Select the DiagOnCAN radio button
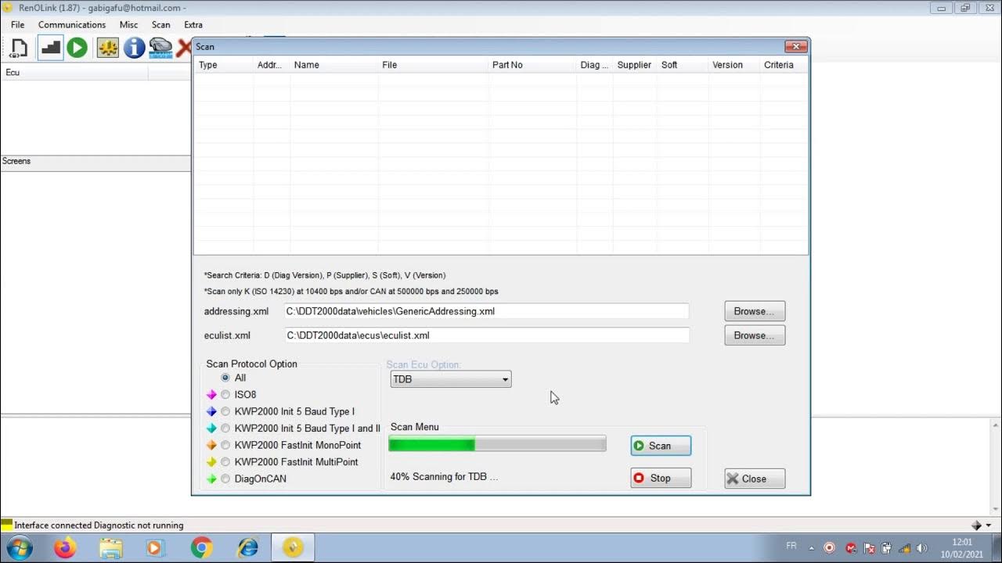Screen dimensions: 1002x563 tap(225, 479)
